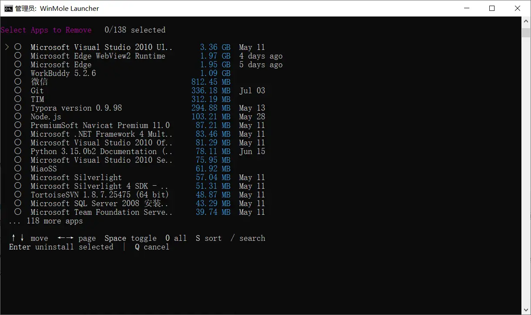531x315 pixels.
Task: Toggle selection circle for Microsoft Visual Studio 2010 Ul..
Action: coord(18,47)
